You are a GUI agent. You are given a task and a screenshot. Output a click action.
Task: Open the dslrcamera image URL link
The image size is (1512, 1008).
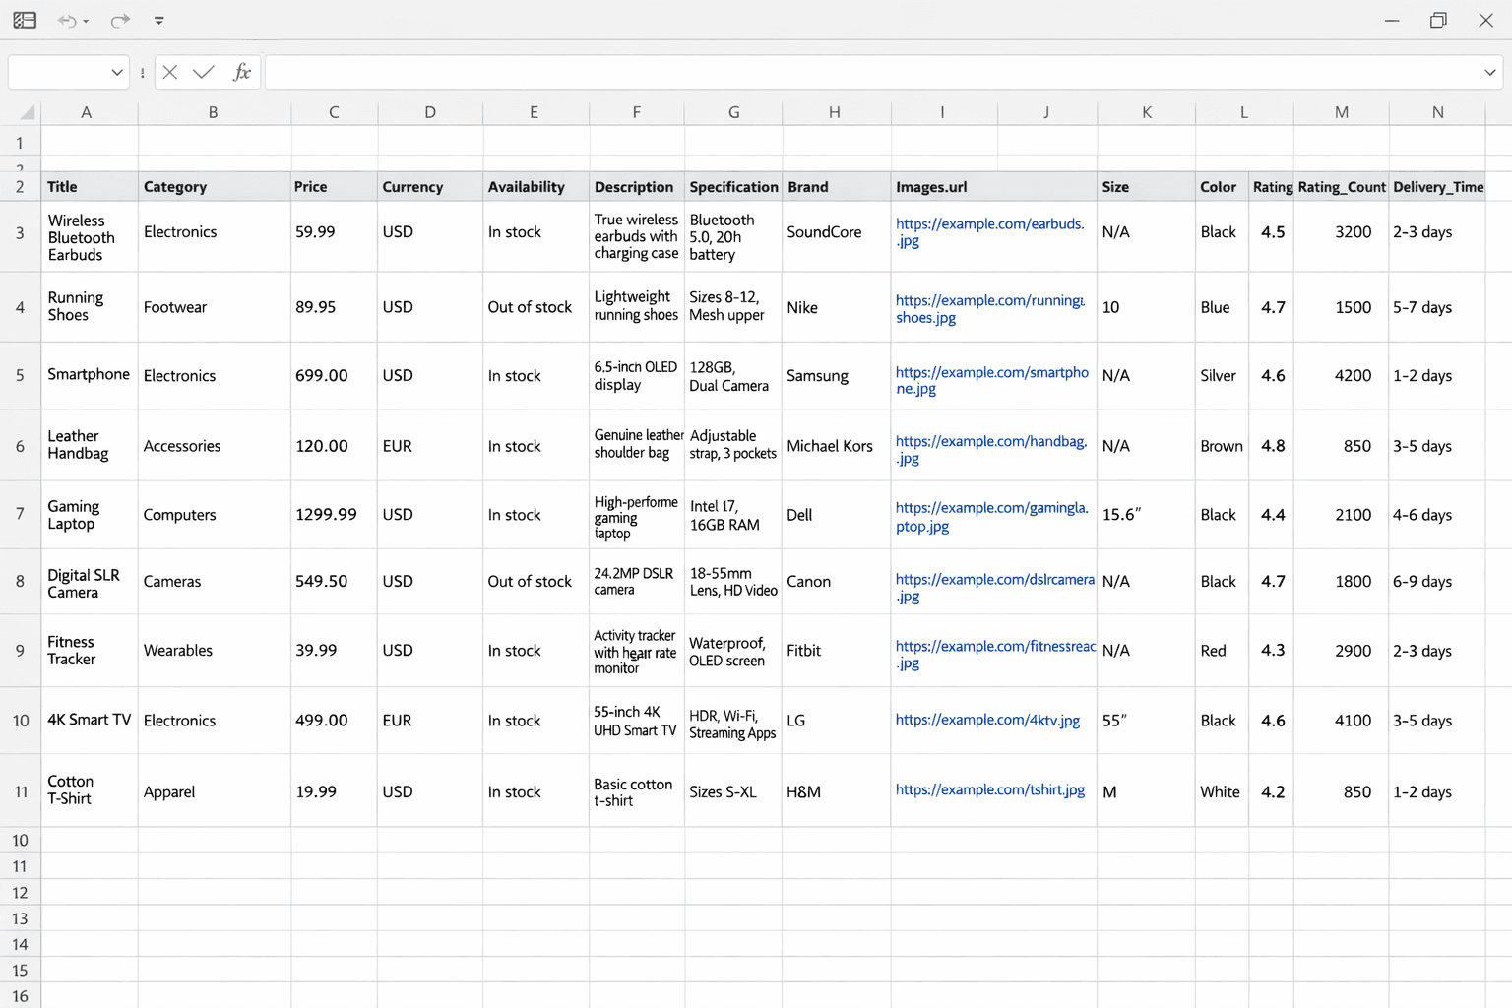[994, 588]
